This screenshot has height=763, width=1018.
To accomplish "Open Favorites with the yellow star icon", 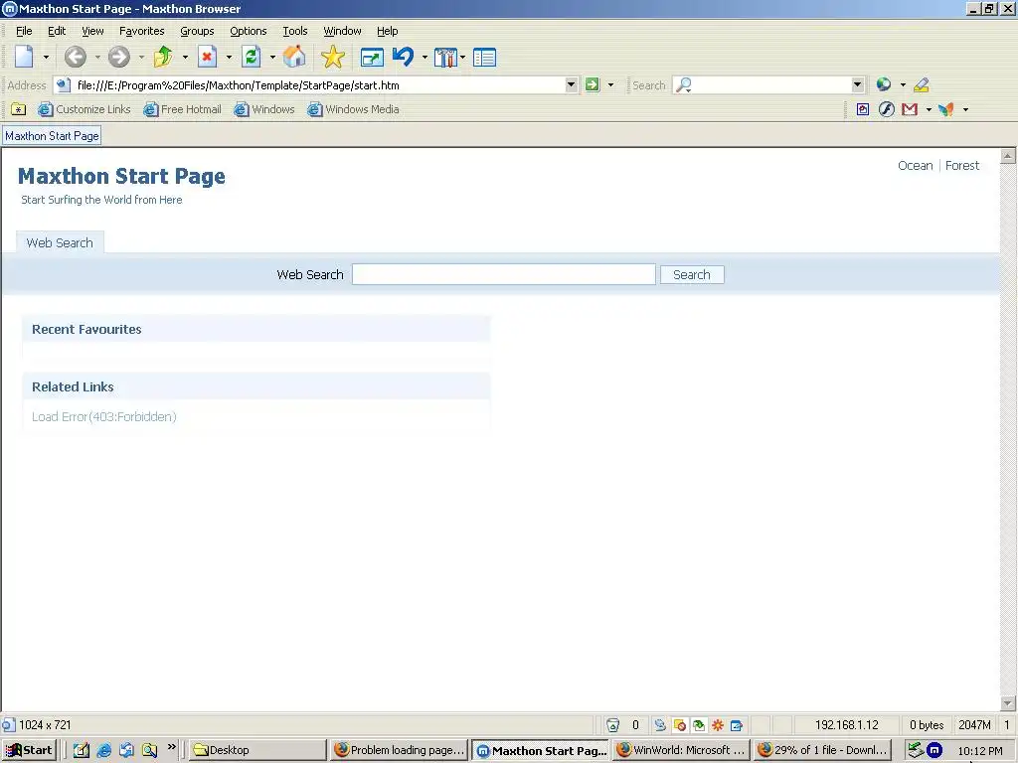I will click(x=333, y=57).
